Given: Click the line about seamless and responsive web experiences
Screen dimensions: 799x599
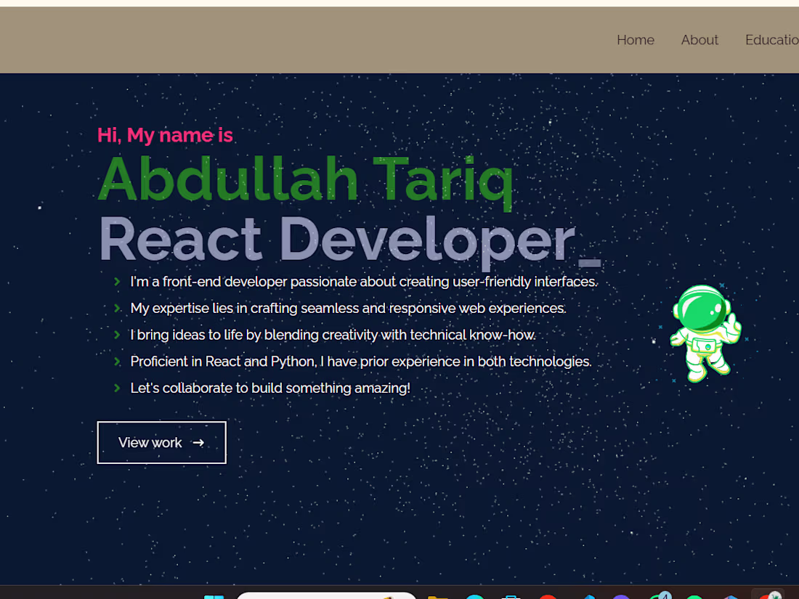Looking at the screenshot, I should [x=348, y=308].
